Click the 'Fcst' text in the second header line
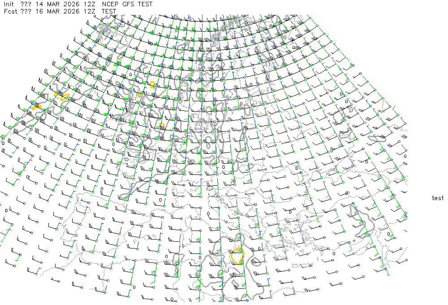The image size is (448, 305). (10, 11)
